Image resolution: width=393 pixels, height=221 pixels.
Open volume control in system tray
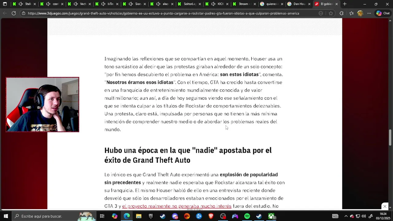[364, 216]
